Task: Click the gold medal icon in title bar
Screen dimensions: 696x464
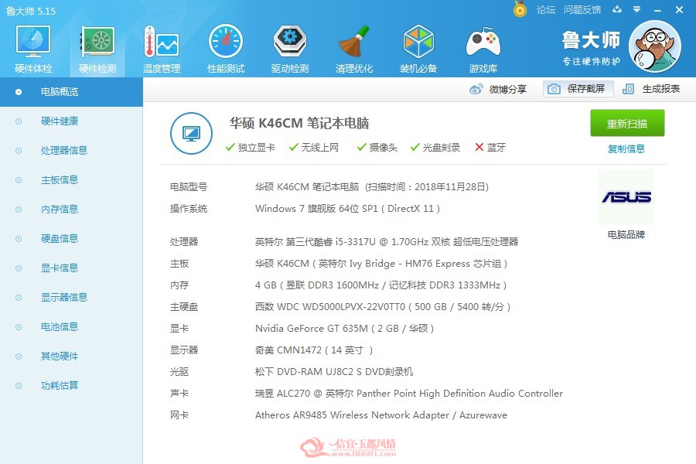Action: pyautogui.click(x=520, y=9)
